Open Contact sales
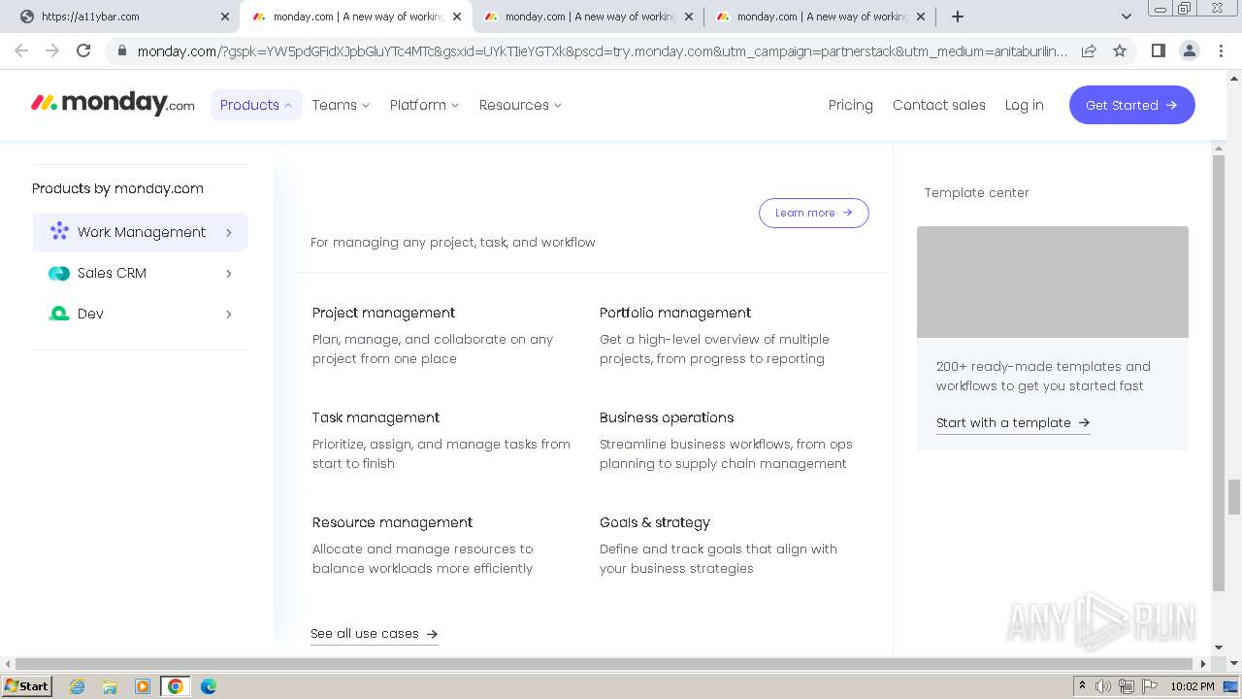 (x=939, y=105)
